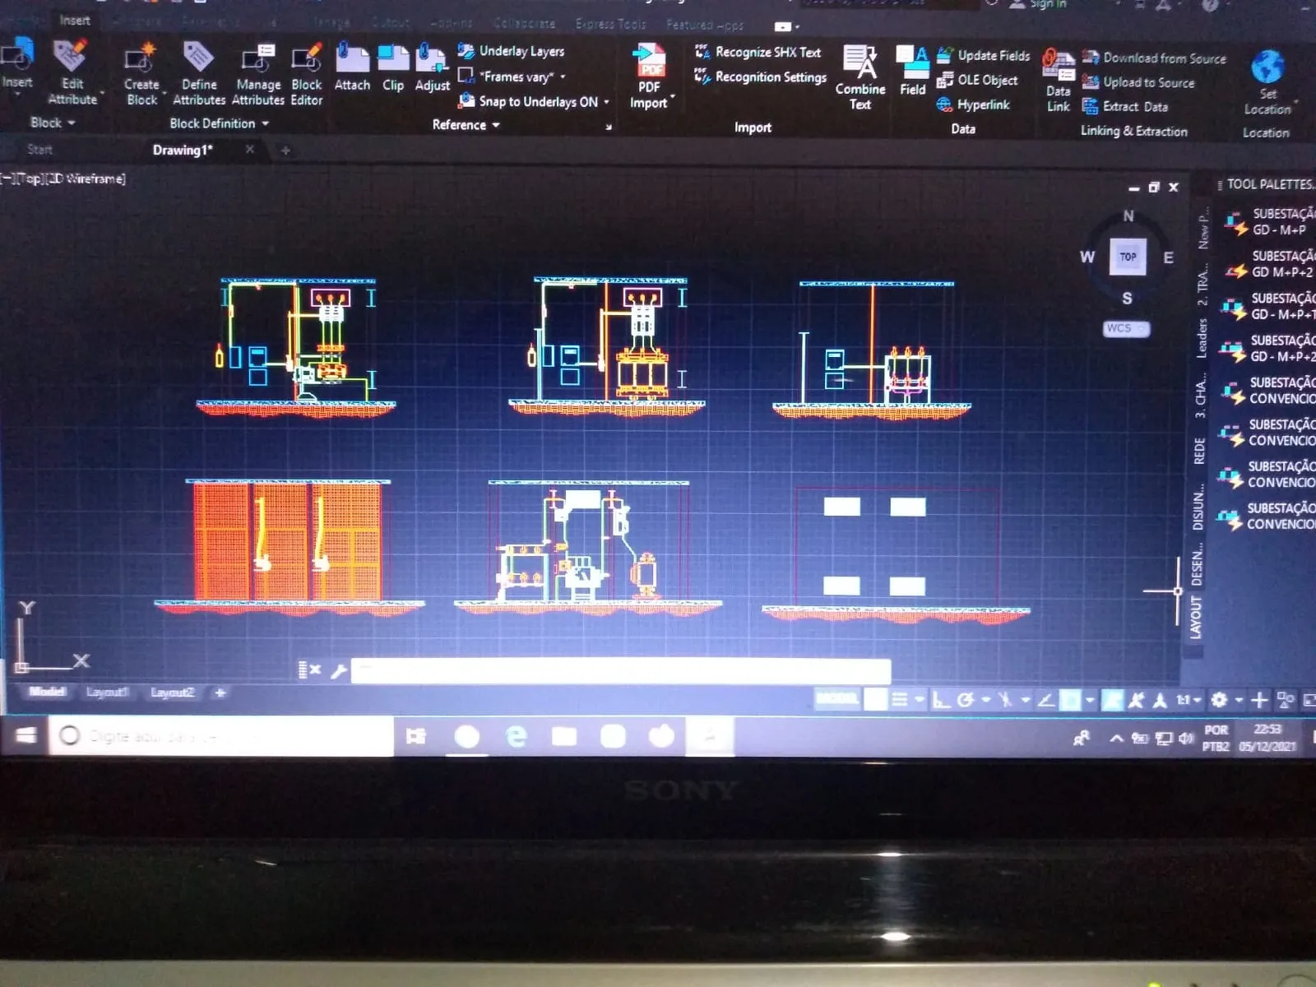Toggle polar tracking in status bar

(x=966, y=700)
